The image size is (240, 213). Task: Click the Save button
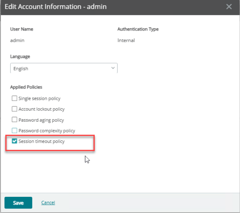point(18,203)
